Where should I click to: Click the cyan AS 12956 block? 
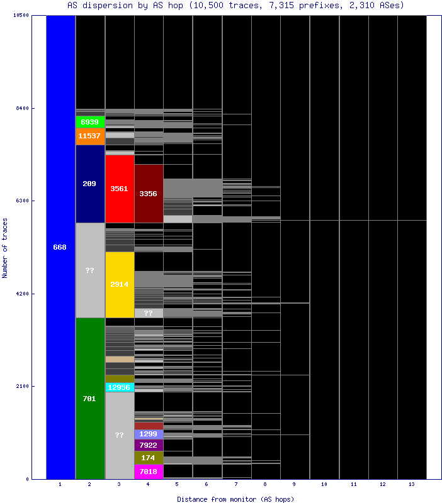coord(119,387)
